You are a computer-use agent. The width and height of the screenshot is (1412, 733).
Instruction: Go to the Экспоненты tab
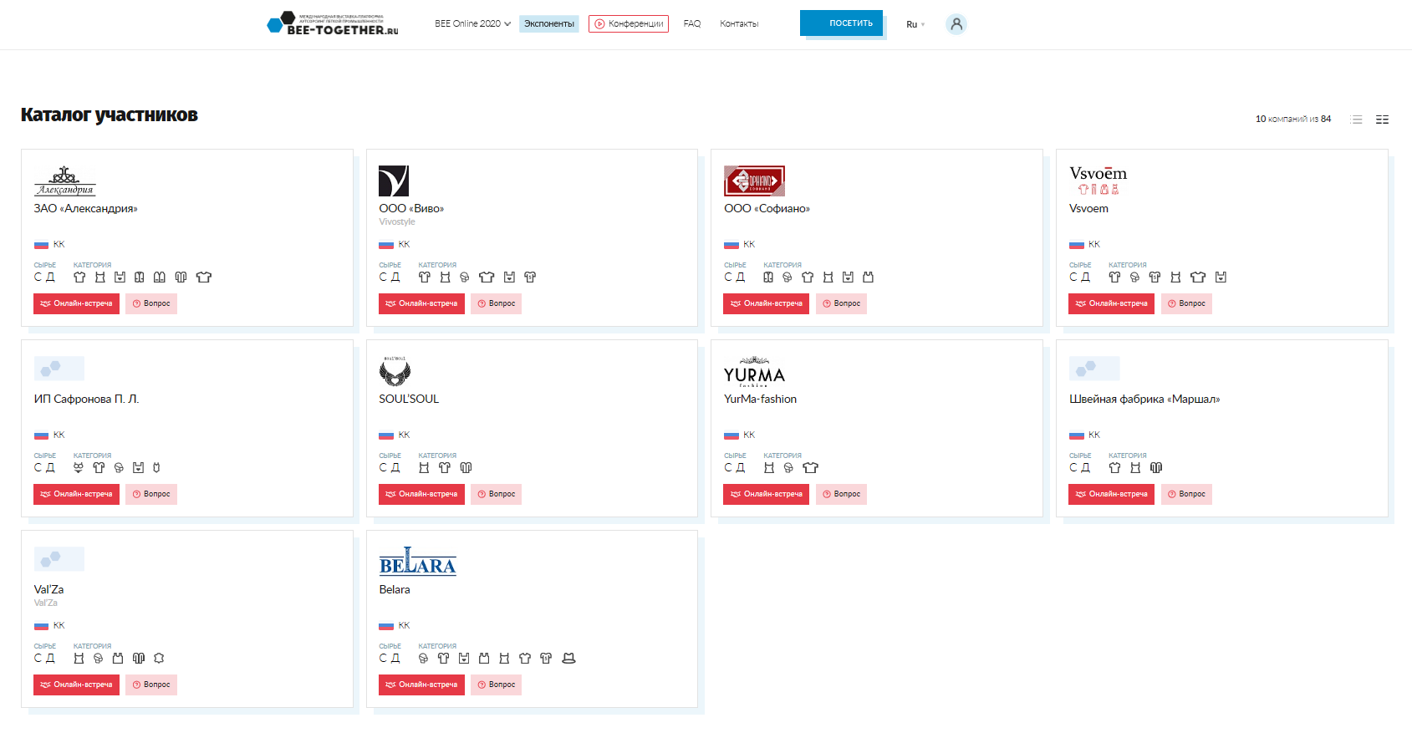pos(549,23)
